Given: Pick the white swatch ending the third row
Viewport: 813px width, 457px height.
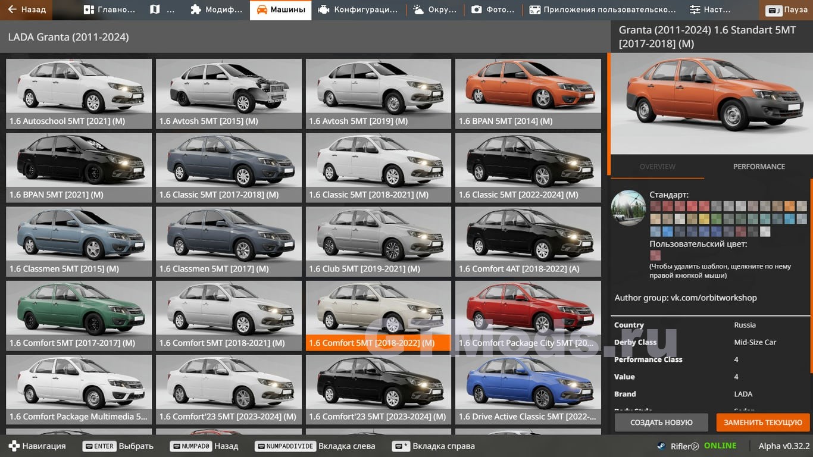Looking at the screenshot, I should 765,231.
